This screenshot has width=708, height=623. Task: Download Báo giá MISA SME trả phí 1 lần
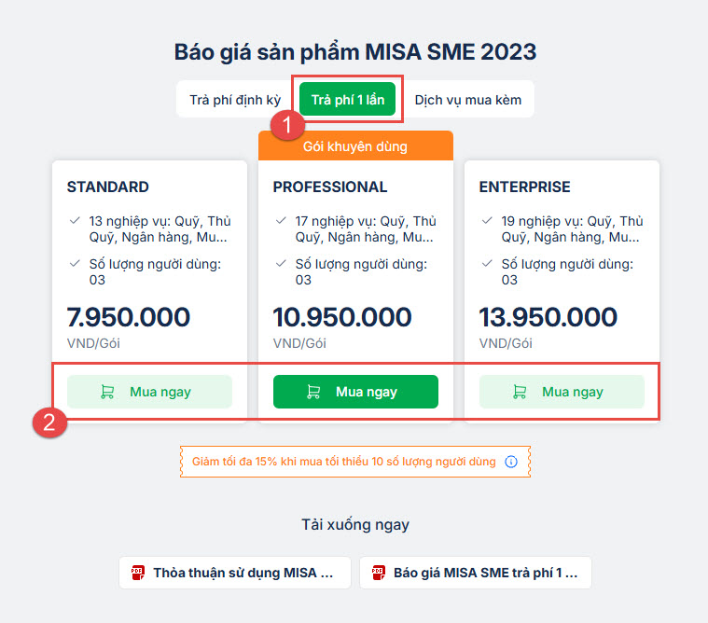pos(476,573)
